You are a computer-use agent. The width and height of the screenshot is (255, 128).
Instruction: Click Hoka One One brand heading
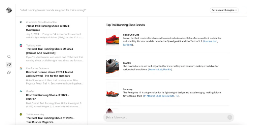coord(131,35)
